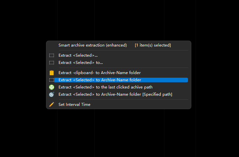Click dashed-box icon on the highlighted row
This screenshot has width=239, height=157.
[x=52, y=80]
